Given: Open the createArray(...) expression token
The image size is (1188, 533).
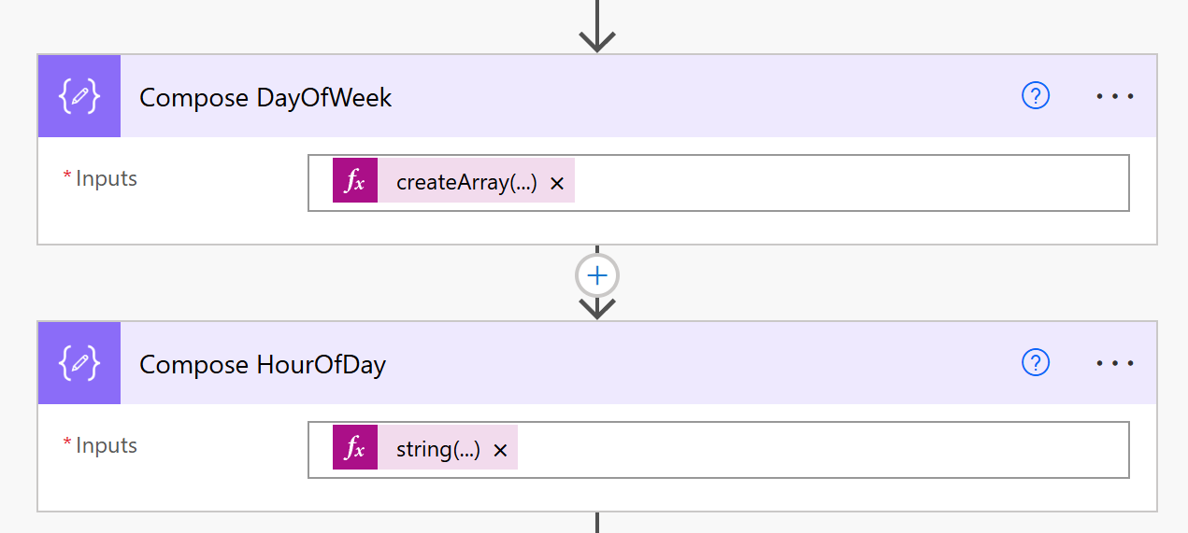Looking at the screenshot, I should tap(465, 183).
